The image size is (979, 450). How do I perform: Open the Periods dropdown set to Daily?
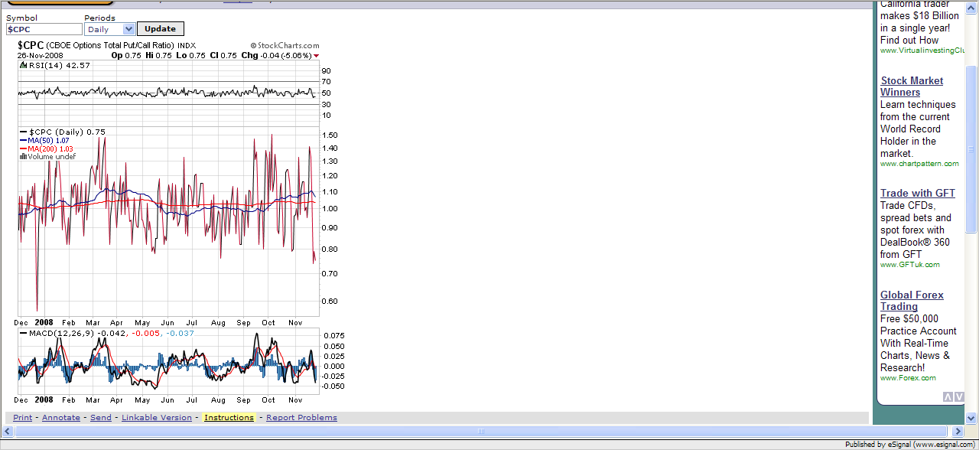pos(109,29)
